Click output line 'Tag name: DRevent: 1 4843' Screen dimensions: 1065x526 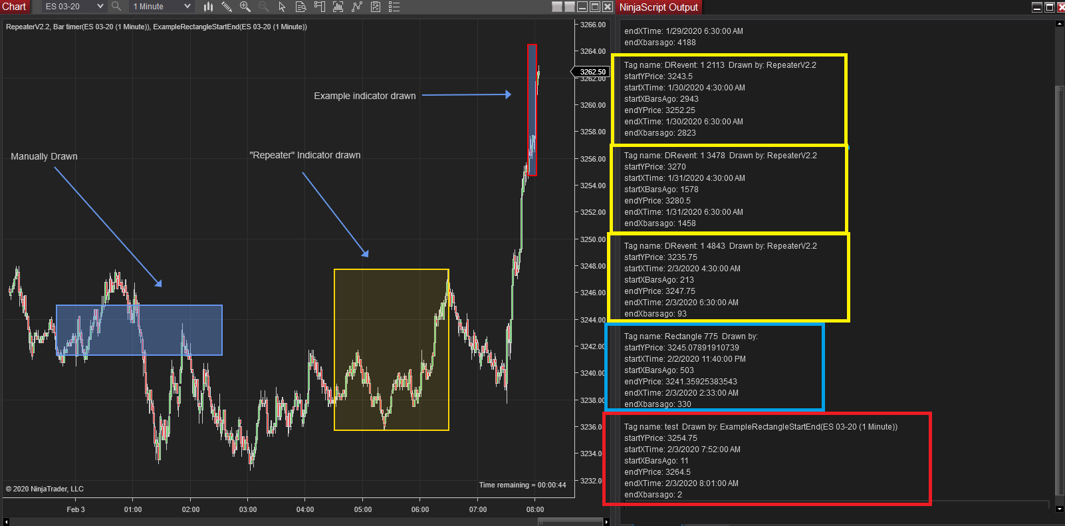click(x=721, y=246)
